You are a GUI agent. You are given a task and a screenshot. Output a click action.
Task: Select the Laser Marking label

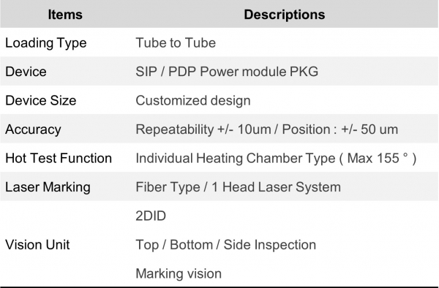tap(48, 187)
